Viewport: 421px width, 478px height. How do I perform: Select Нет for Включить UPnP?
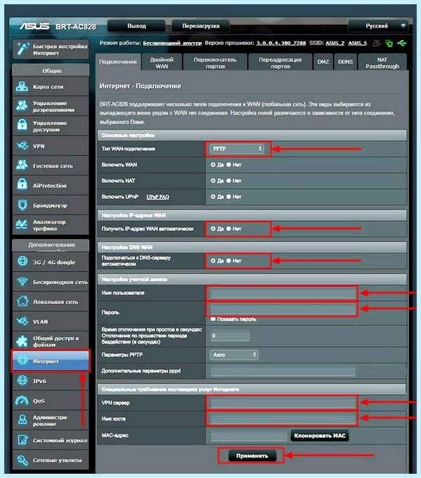pyautogui.click(x=228, y=197)
